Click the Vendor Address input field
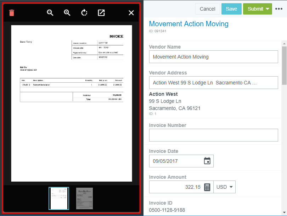This screenshot has width=287, height=216. point(213,83)
